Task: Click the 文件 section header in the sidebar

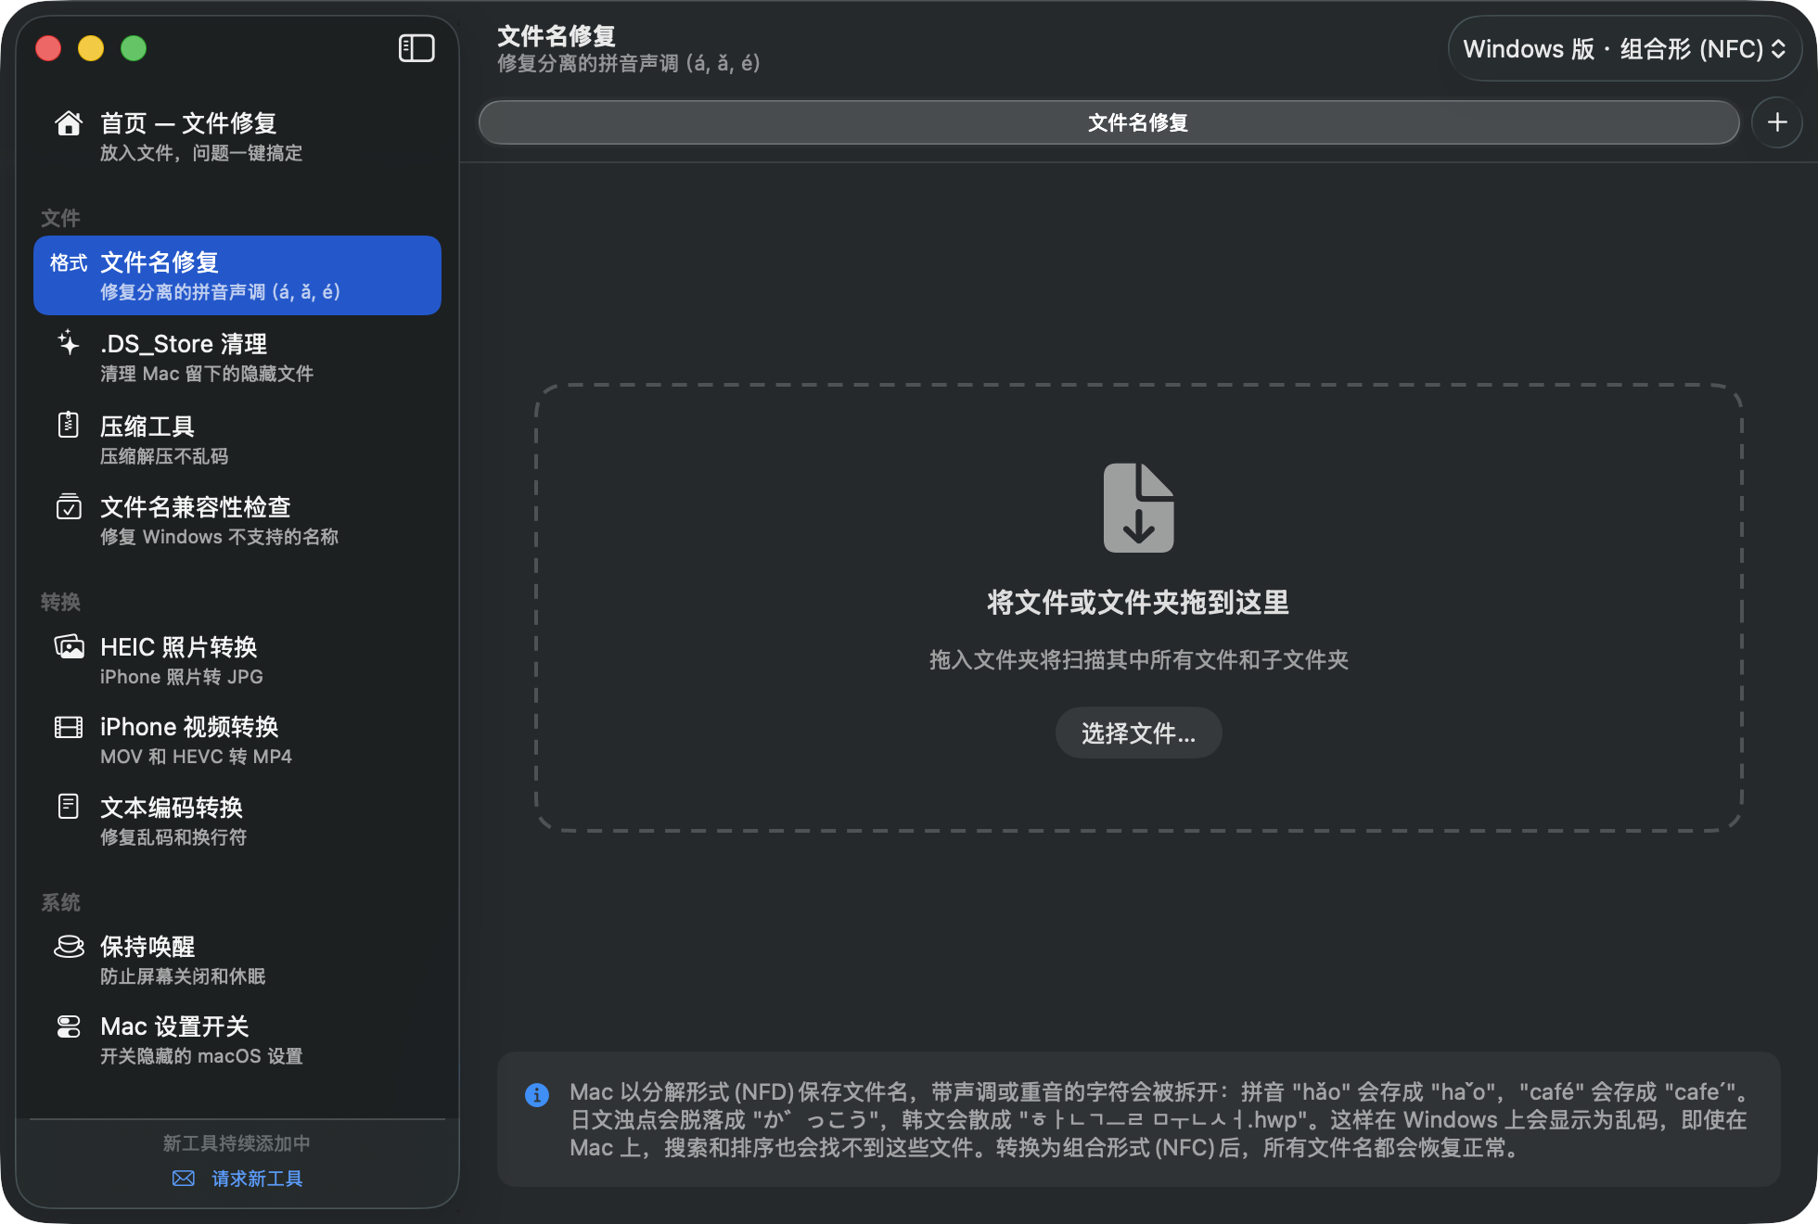Action: point(60,218)
